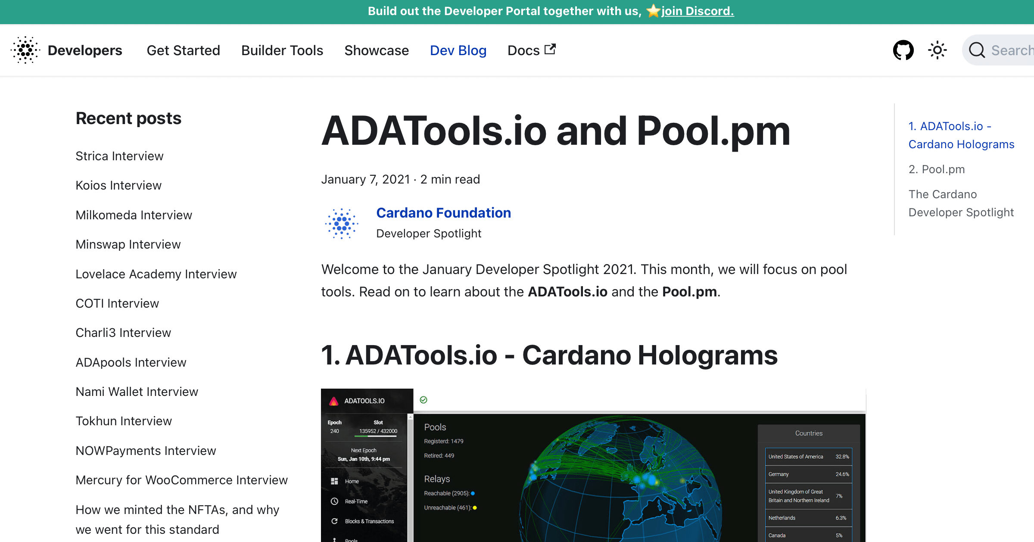This screenshot has width=1034, height=542.
Task: Open the Minswap Interview post
Action: click(128, 244)
